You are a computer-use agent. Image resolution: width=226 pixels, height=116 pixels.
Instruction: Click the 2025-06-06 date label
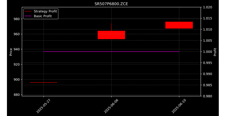point(111,106)
